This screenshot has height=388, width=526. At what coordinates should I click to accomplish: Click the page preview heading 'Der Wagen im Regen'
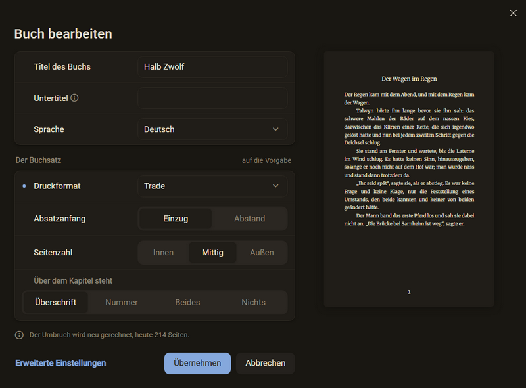pyautogui.click(x=409, y=79)
